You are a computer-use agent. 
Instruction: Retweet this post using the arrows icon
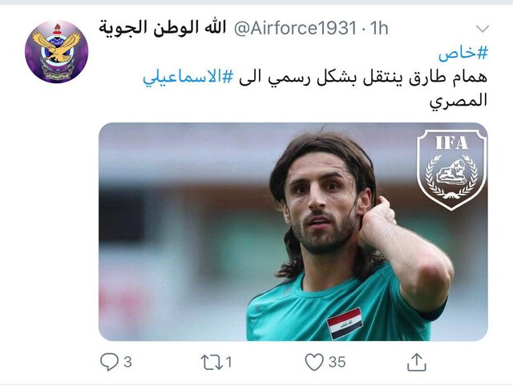click(x=212, y=362)
